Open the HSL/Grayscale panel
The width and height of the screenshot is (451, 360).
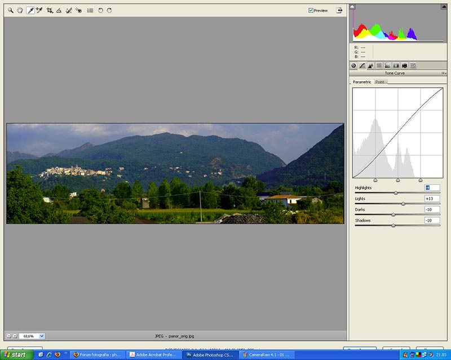pyautogui.click(x=379, y=66)
